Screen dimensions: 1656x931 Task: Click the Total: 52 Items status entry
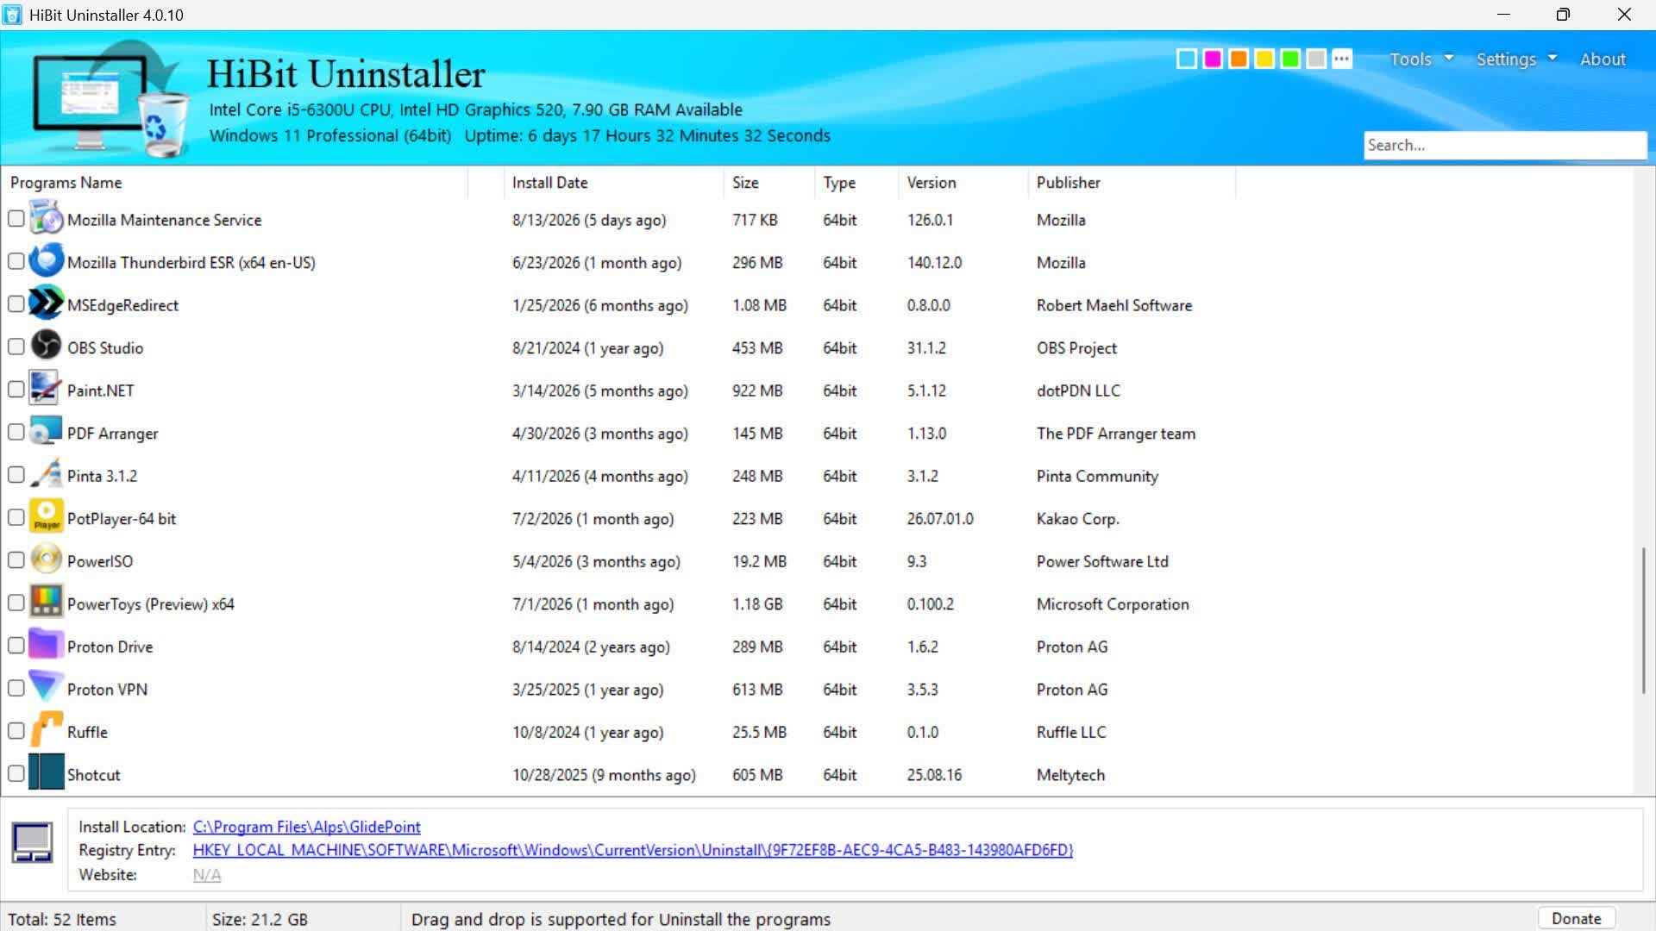coord(62,919)
